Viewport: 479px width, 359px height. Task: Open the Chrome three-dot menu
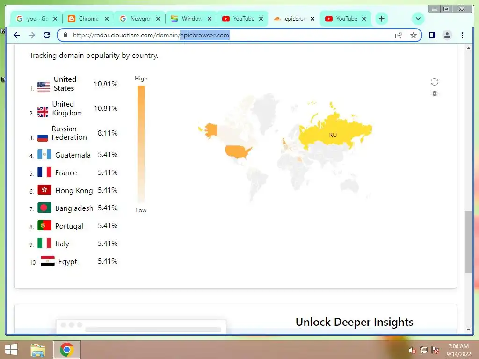coord(462,35)
